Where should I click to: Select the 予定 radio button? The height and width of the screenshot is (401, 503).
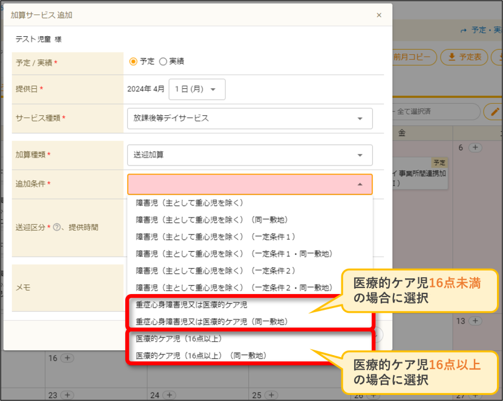(133, 62)
